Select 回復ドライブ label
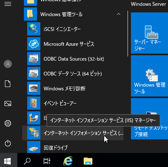The width and height of the screenshot is (168, 167). (x=56, y=148)
